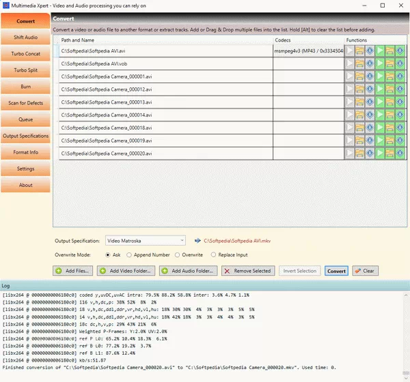Viewport: 410px width, 382px height.
Task: Switch to the Turbo Concat tab
Action: [25, 54]
